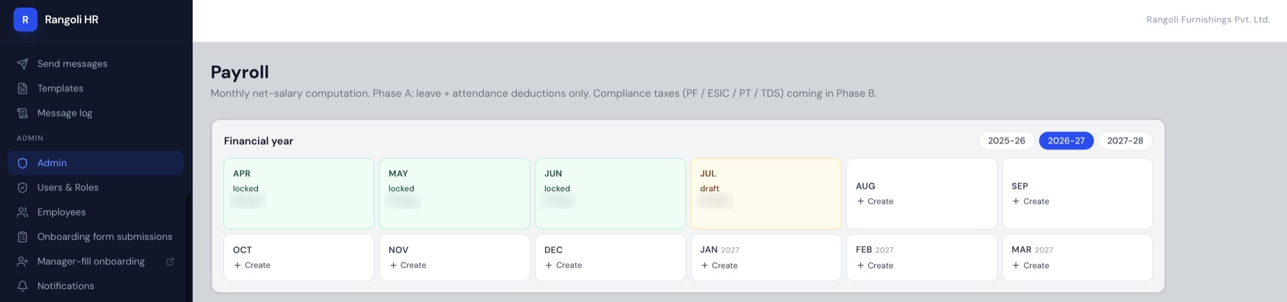Create payroll for SEP
The image size is (1287, 302).
coord(1077,194)
